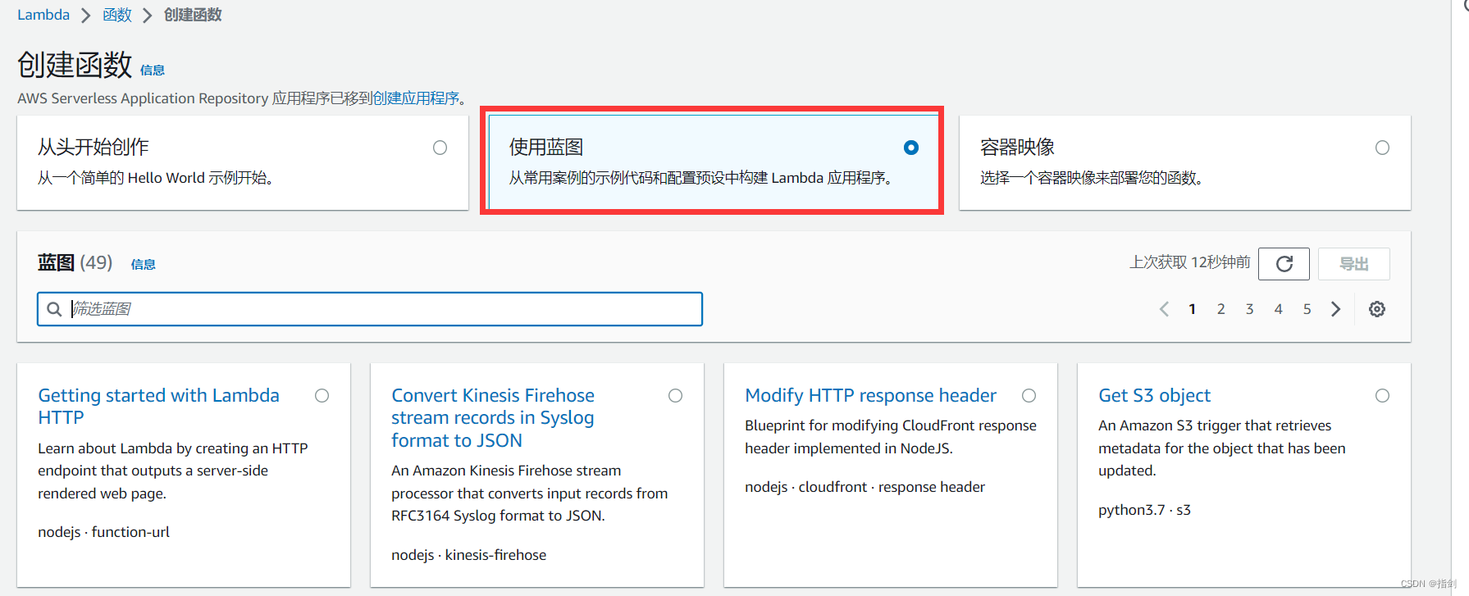Choose Getting started with Lambda HTTP blueprint radio

coord(322,396)
